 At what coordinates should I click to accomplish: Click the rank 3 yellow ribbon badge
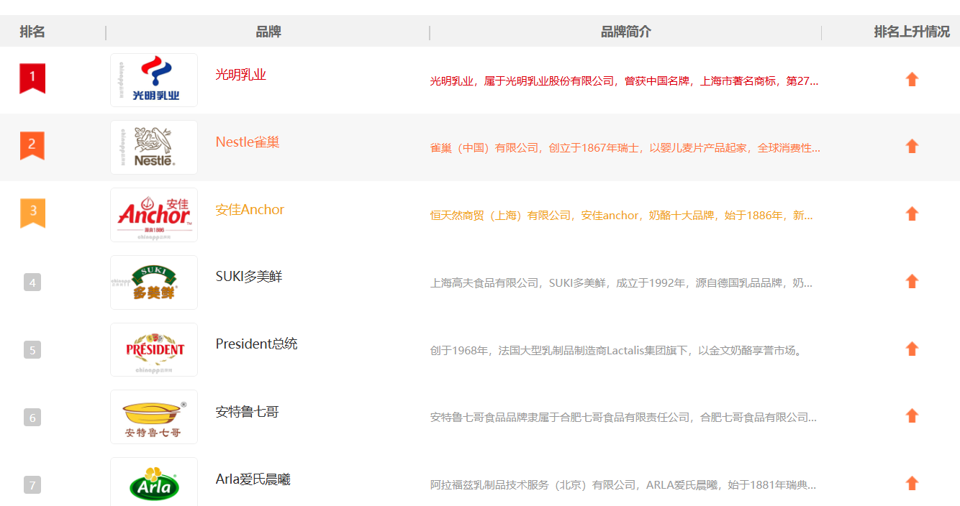click(x=32, y=213)
